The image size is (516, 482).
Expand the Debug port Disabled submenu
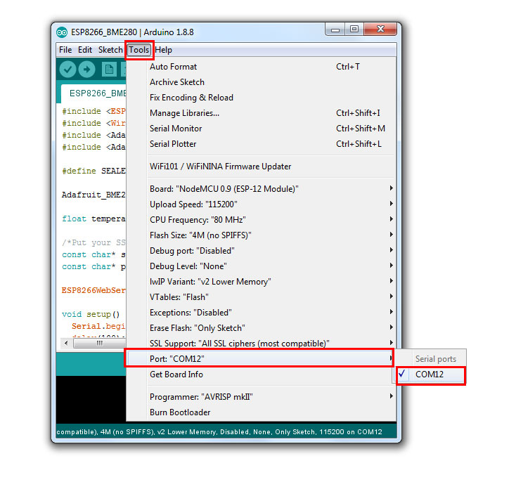(261, 250)
